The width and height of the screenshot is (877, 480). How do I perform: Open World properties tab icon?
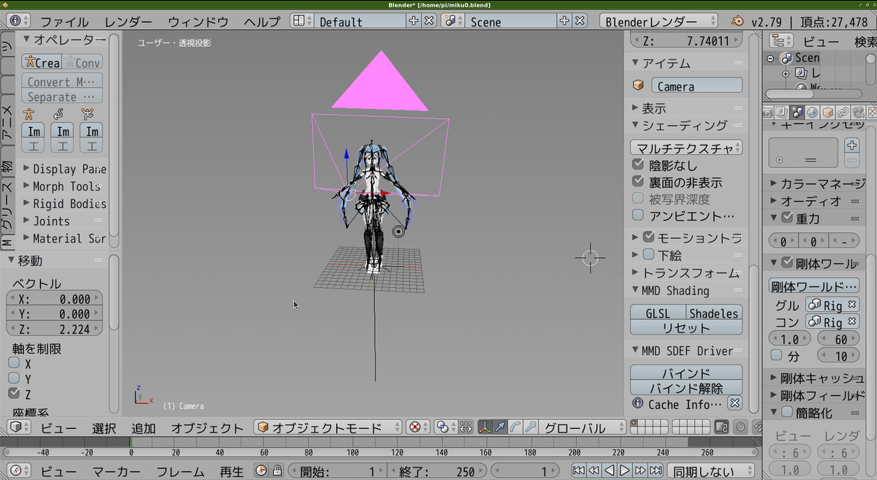pos(812,113)
